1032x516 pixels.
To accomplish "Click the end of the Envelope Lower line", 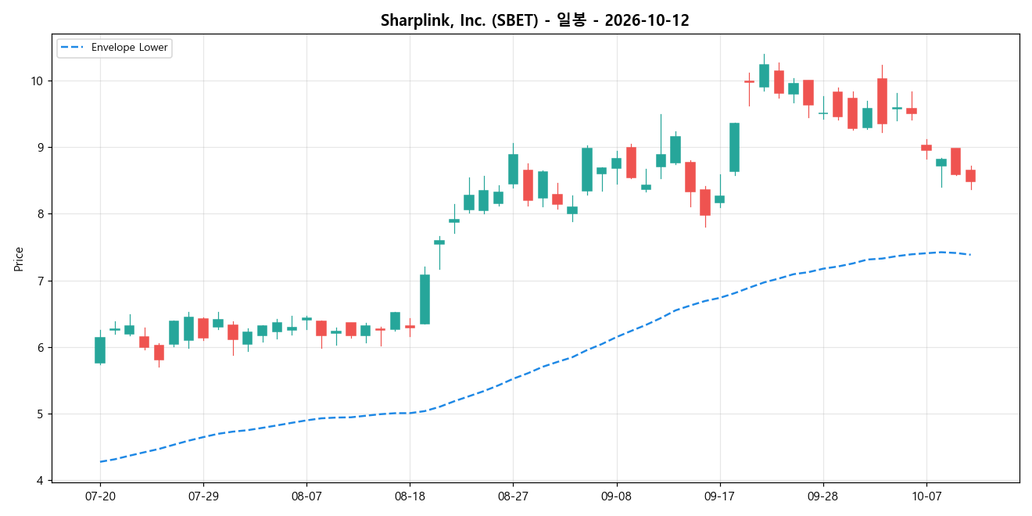I will [970, 254].
